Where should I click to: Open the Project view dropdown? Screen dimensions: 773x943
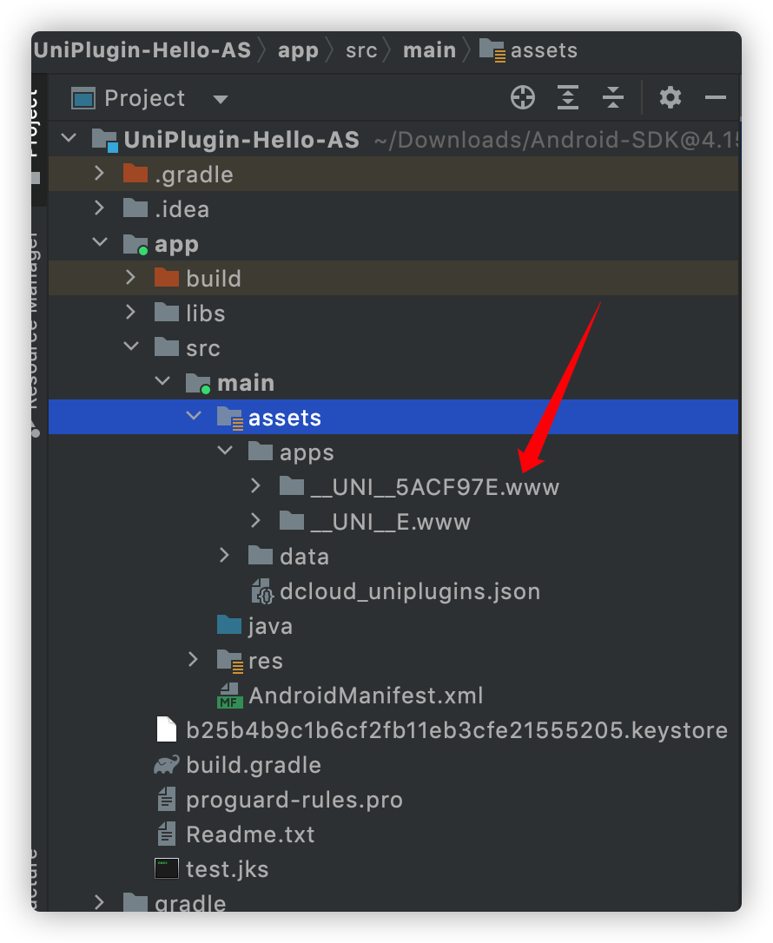click(220, 99)
